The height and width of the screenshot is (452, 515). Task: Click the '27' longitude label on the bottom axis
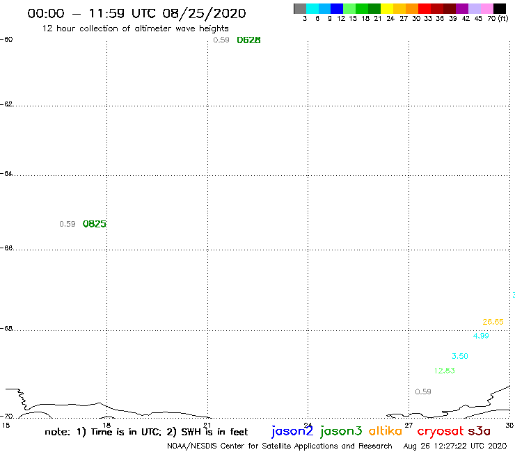click(409, 426)
